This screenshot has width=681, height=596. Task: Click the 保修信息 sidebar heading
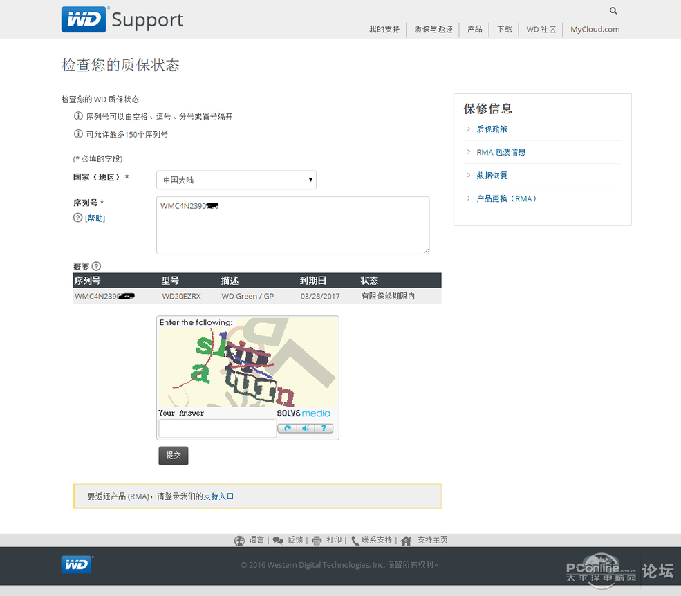[x=487, y=109]
